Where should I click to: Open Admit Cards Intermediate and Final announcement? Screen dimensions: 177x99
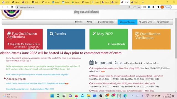pos(35,84)
